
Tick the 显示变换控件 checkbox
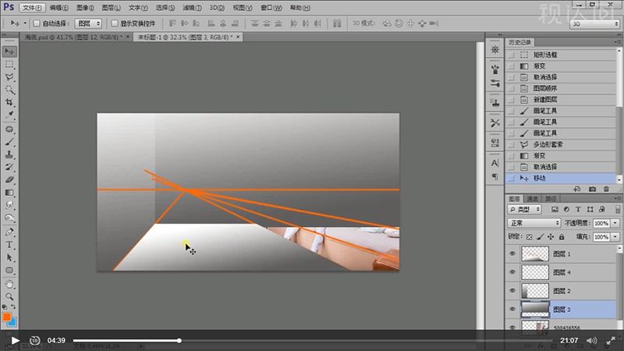coord(114,23)
